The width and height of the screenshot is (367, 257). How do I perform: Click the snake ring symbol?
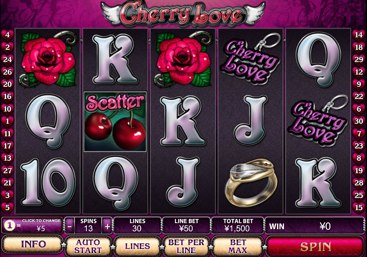click(x=251, y=182)
